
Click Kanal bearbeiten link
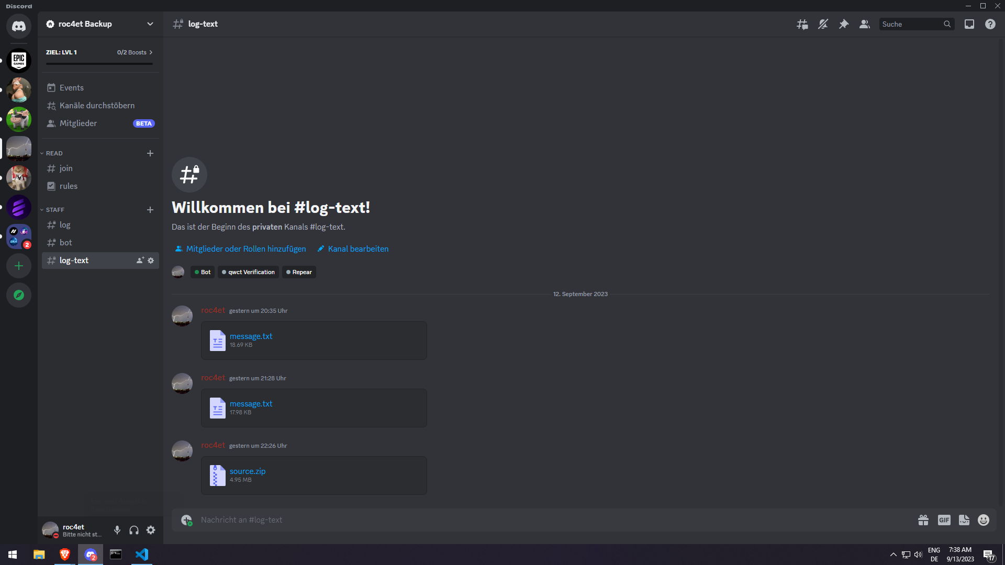(358, 249)
